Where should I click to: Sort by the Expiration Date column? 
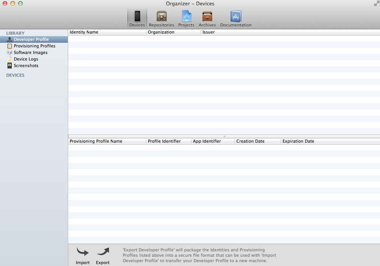coord(331,141)
